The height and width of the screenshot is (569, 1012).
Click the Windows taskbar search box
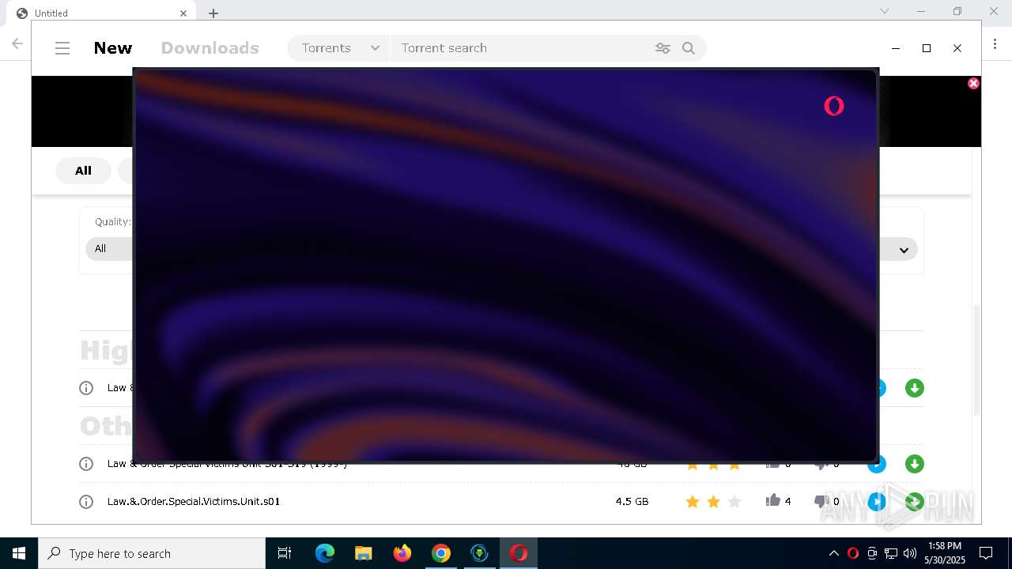(152, 553)
